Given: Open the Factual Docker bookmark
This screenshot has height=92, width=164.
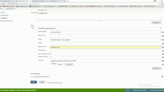Looking at the screenshot, I should [x=150, y=6].
